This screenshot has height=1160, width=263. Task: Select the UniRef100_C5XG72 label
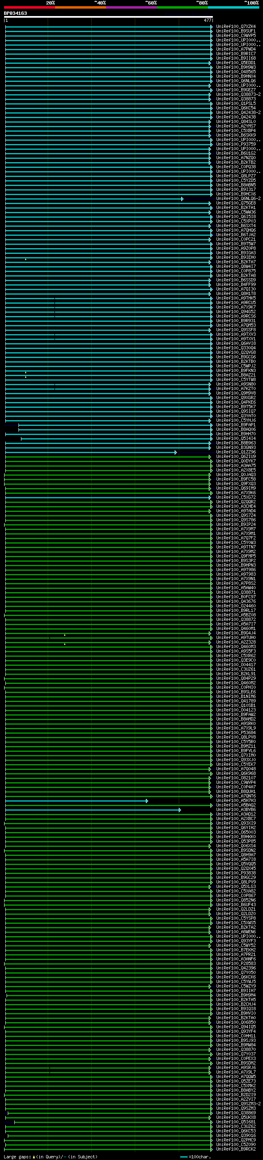[236, 497]
